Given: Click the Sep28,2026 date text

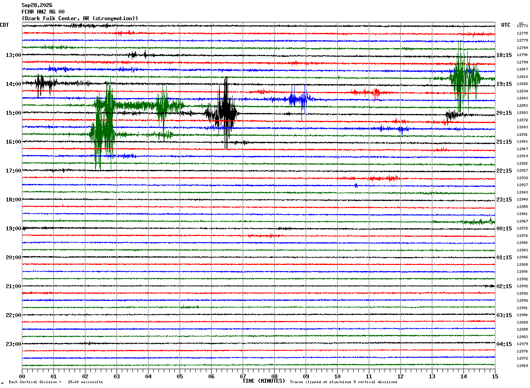Looking at the screenshot, I should coord(37,5).
